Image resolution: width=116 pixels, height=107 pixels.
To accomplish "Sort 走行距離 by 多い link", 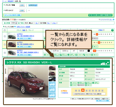I will [x=49, y=23].
